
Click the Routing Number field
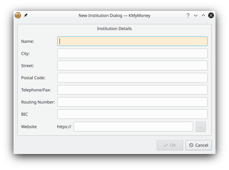coord(132,102)
